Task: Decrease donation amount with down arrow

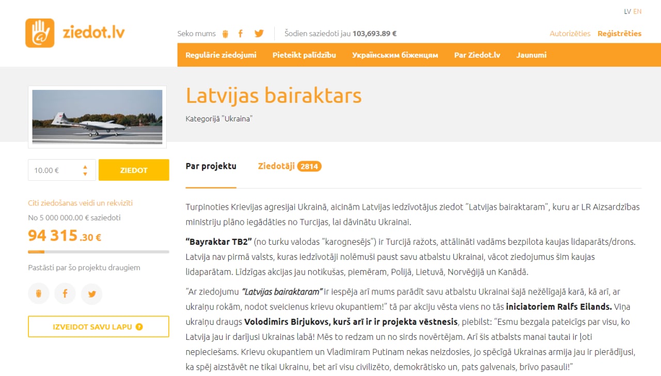Action: 85,174
